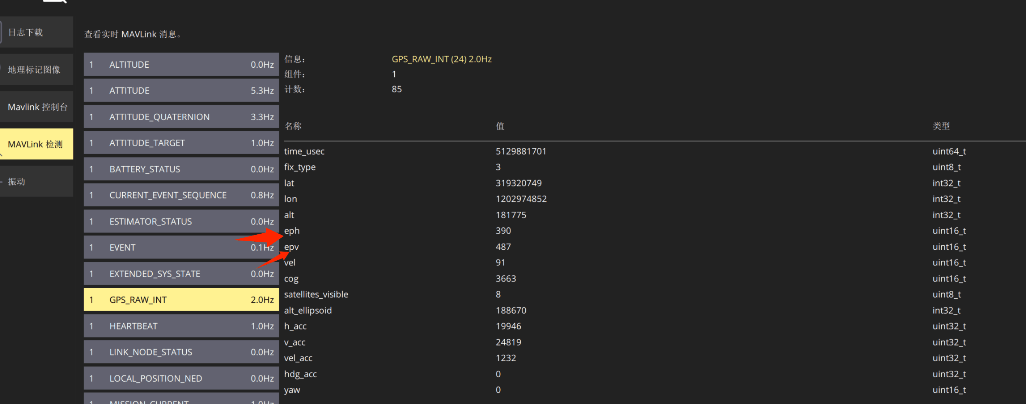
Task: Click the highlighted GPS_RAW_INT message
Action: coord(181,299)
